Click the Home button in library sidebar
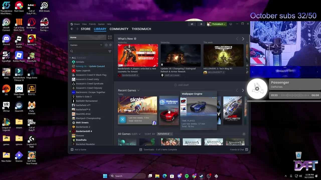Viewport: 321px width, 180px height. [x=88, y=37]
